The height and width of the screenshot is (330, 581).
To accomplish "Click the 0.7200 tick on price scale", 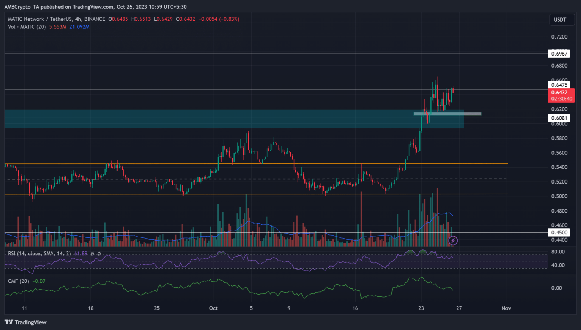I will click(x=559, y=37).
